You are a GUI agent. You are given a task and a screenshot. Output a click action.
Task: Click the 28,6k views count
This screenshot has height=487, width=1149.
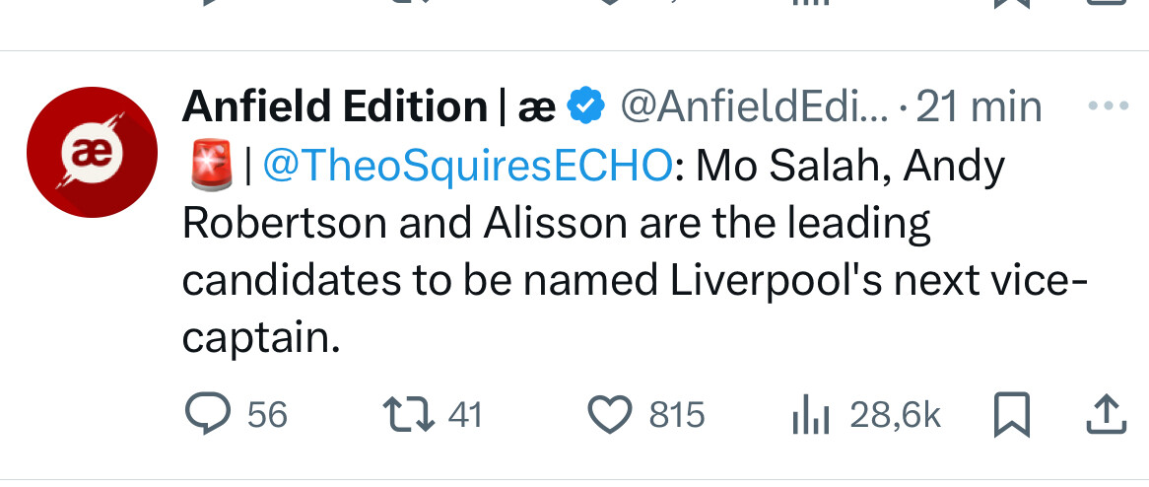point(895,415)
